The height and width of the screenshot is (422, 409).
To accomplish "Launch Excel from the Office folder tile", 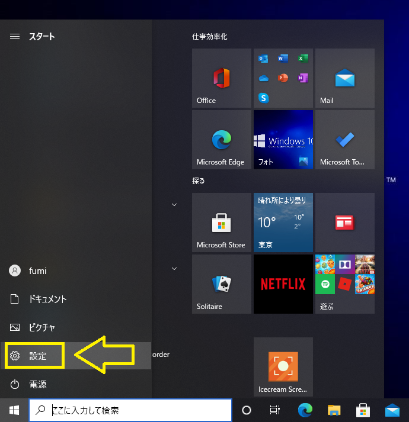I will click(x=303, y=58).
